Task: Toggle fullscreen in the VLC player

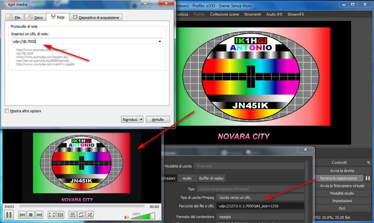Action: tap(52, 215)
